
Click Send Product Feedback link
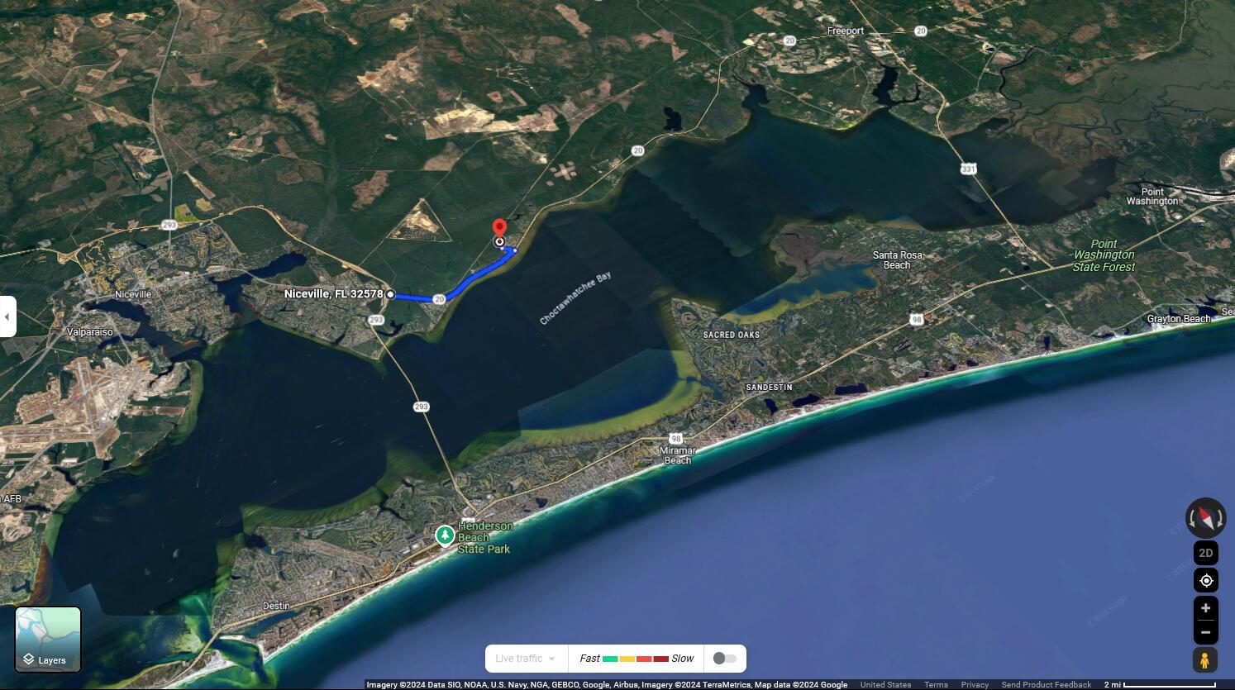click(x=1047, y=685)
